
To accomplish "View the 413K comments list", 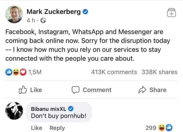I will (x=114, y=72).
